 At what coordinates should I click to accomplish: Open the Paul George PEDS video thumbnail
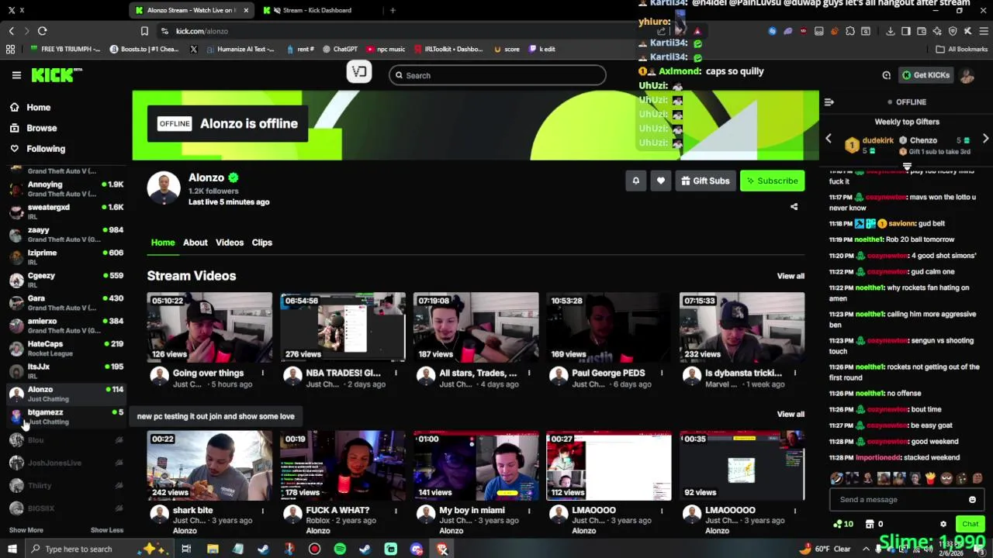(609, 327)
